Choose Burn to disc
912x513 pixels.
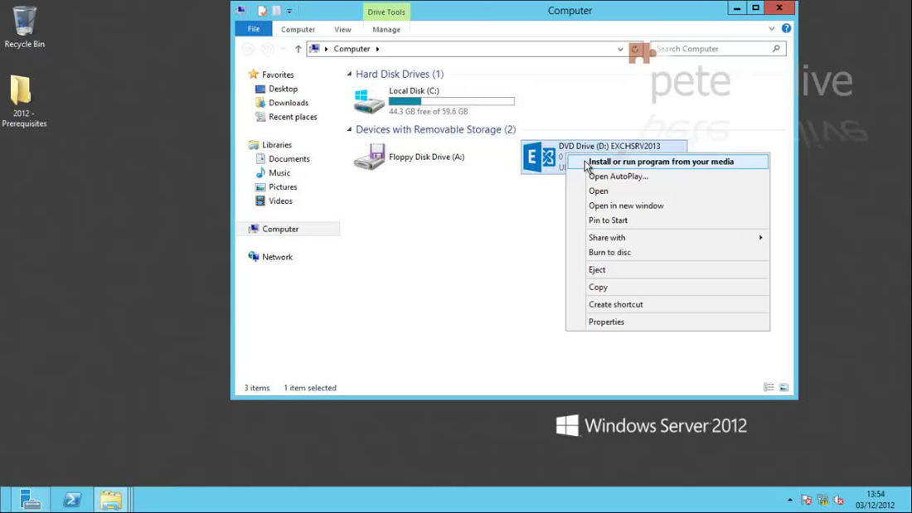click(x=667, y=253)
